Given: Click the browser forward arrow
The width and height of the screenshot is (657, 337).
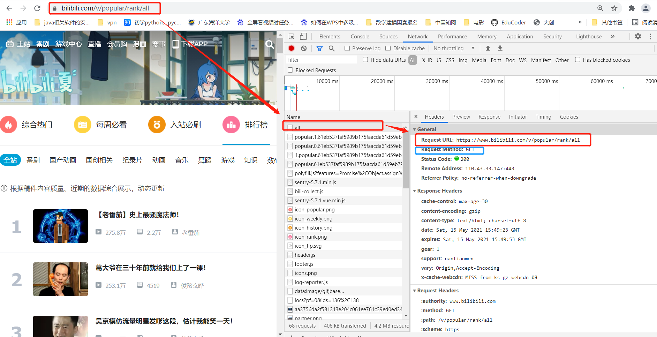Looking at the screenshot, I should click(23, 8).
